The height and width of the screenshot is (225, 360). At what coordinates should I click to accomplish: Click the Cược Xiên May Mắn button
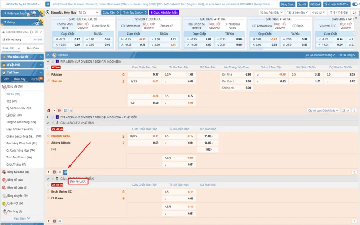(x=164, y=13)
